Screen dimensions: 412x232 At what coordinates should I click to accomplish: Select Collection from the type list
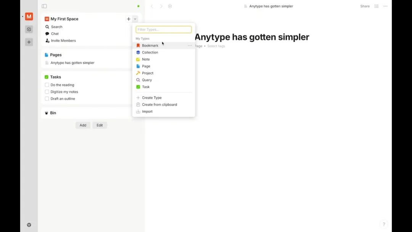164,52
